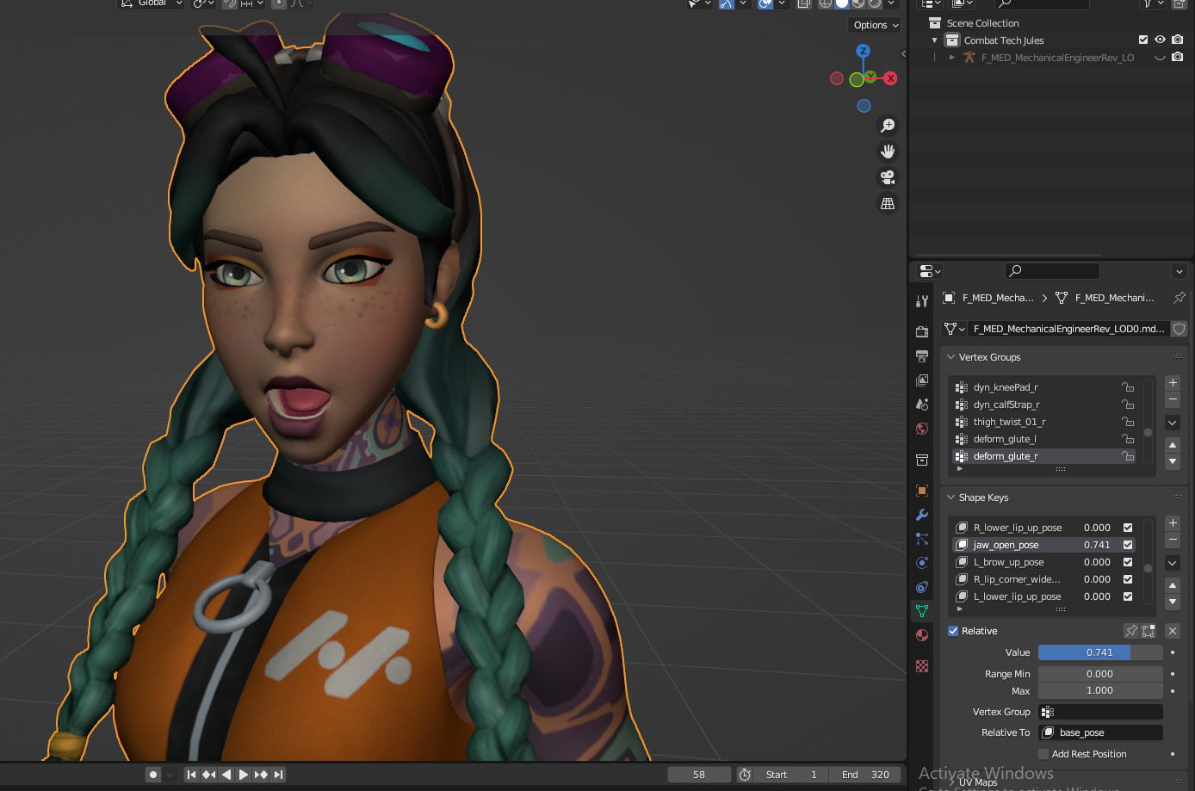Image resolution: width=1195 pixels, height=791 pixels.
Task: Open the Collection properties tab
Action: (922, 460)
